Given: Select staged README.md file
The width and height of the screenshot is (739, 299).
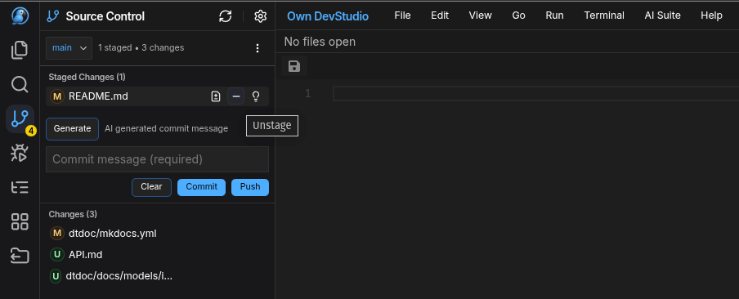Looking at the screenshot, I should click(158, 96).
